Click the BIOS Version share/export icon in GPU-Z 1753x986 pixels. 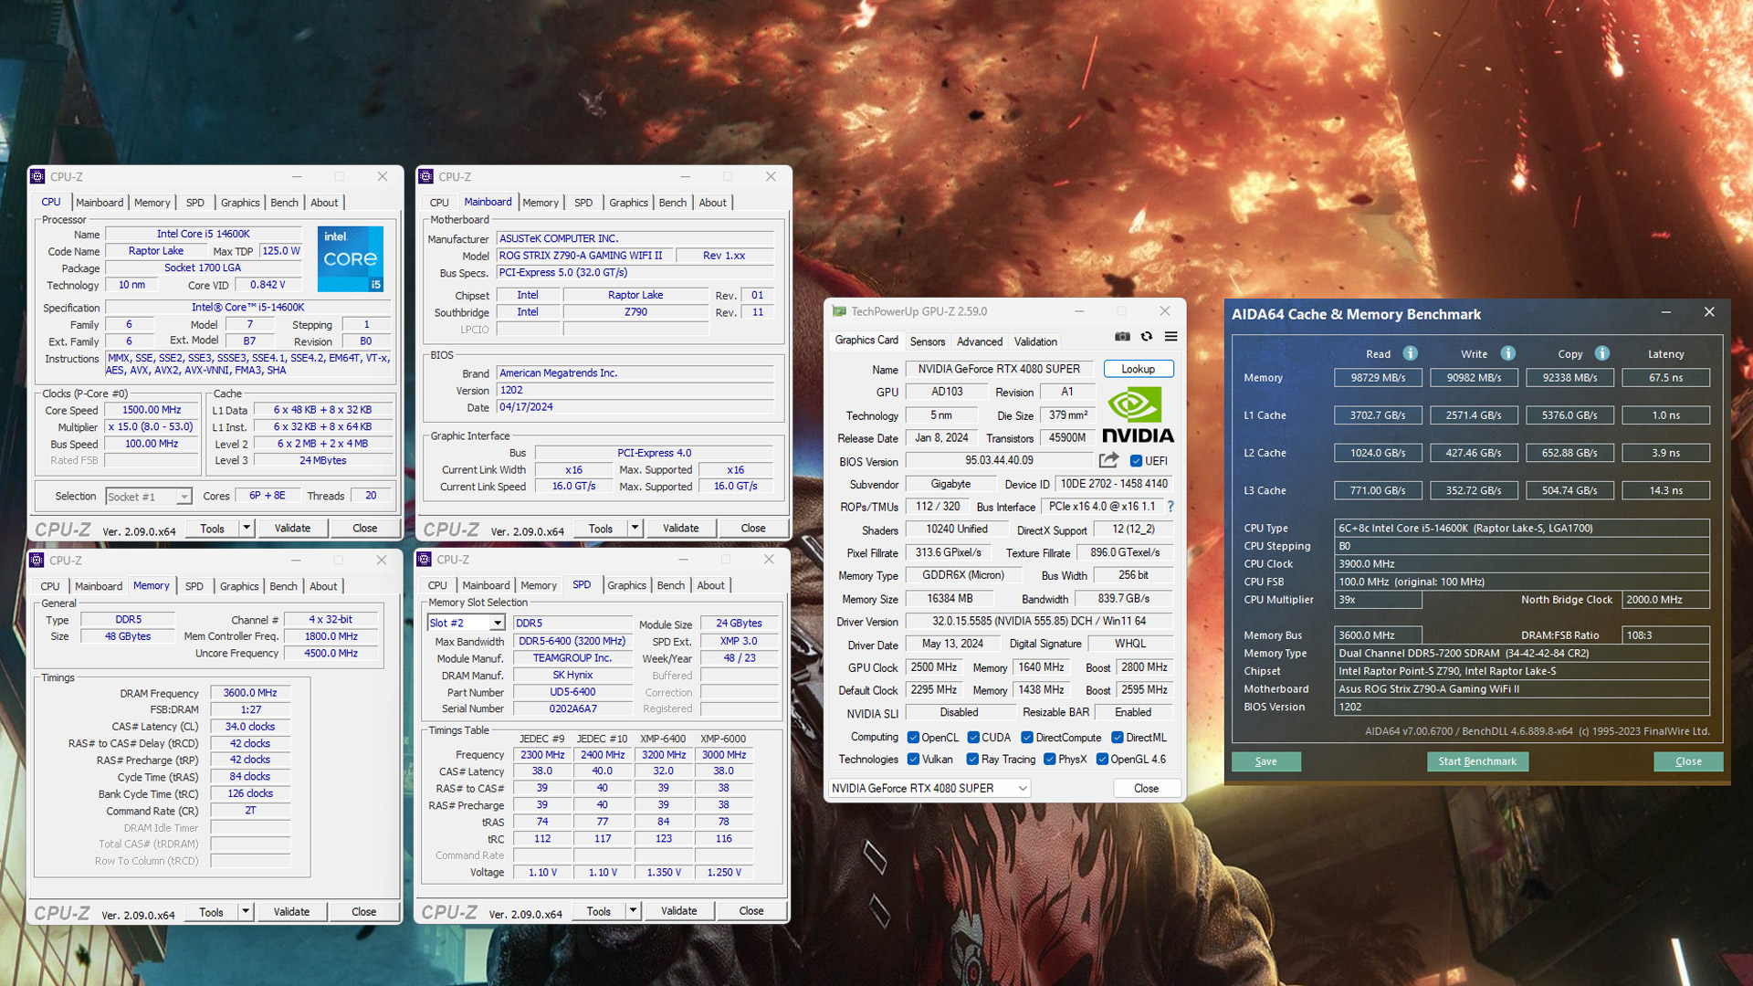(x=1108, y=461)
